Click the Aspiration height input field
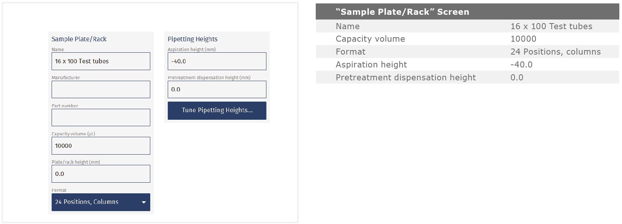622x224 pixels. (x=217, y=61)
